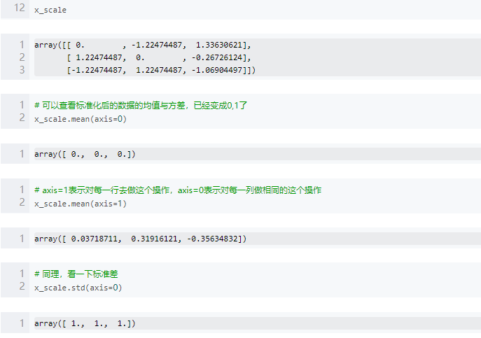
Task: Select output row ending with -0.26726124
Action: 159,57
